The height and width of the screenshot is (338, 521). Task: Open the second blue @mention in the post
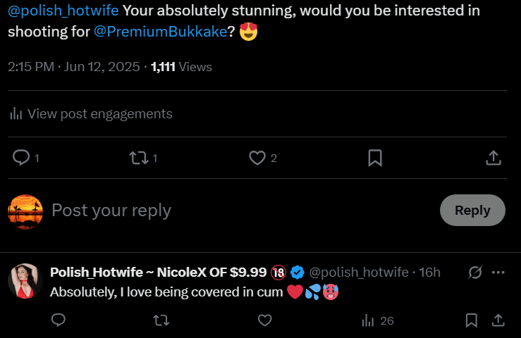[160, 32]
